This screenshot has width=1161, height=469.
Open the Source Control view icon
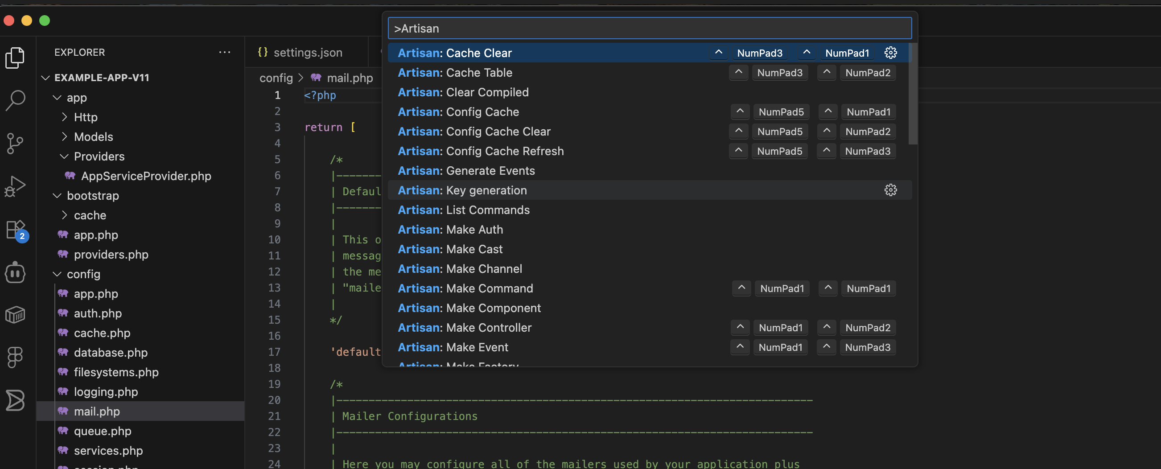(x=15, y=143)
